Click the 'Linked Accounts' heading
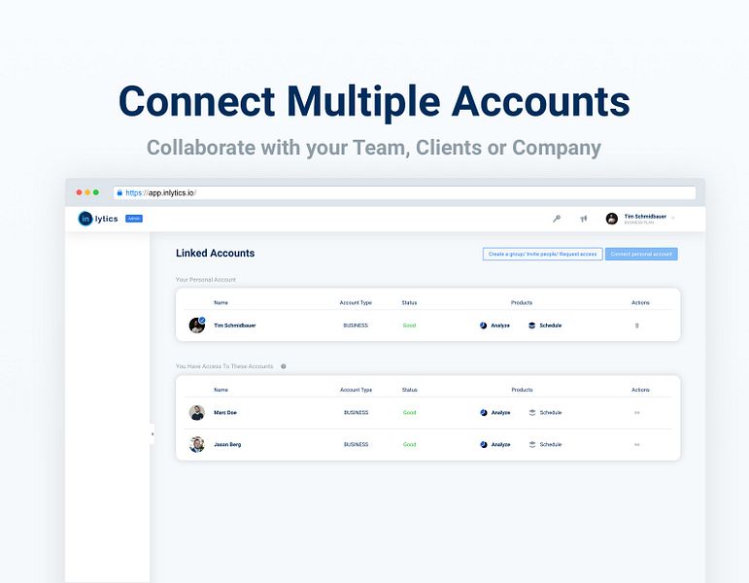 pos(215,254)
